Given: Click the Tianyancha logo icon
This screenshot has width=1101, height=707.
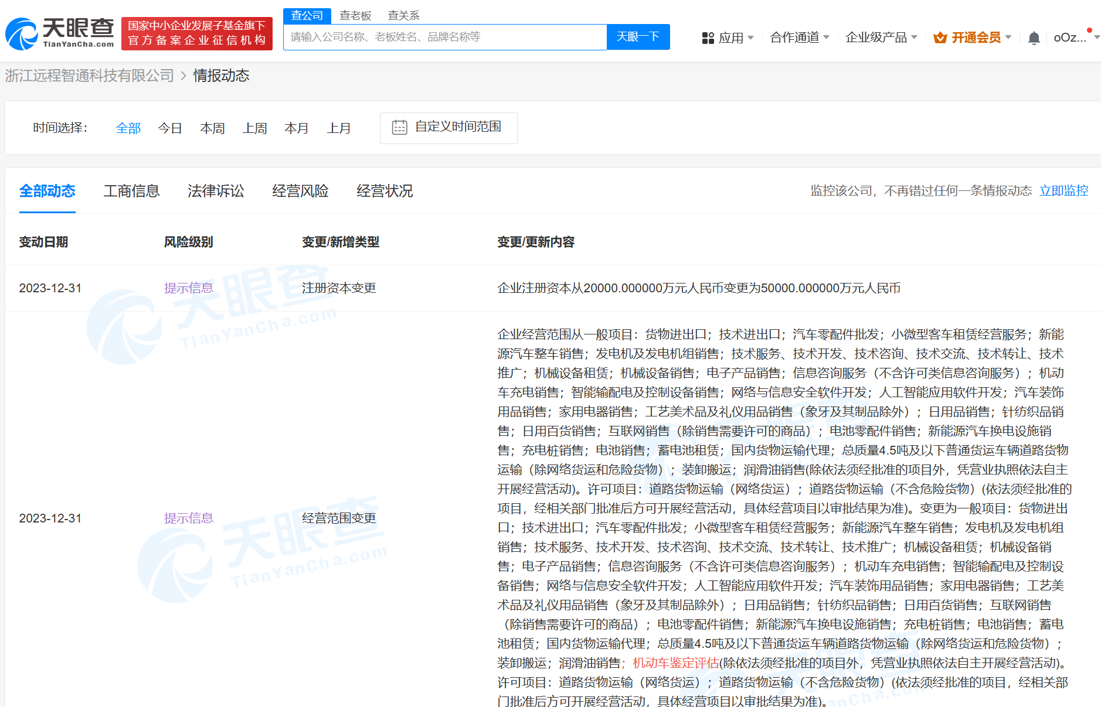Looking at the screenshot, I should tap(22, 34).
